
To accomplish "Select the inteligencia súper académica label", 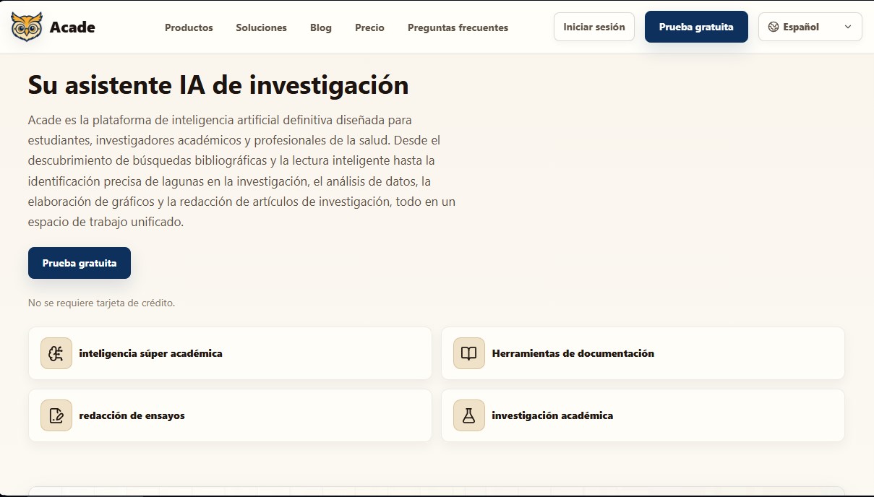I will [151, 353].
